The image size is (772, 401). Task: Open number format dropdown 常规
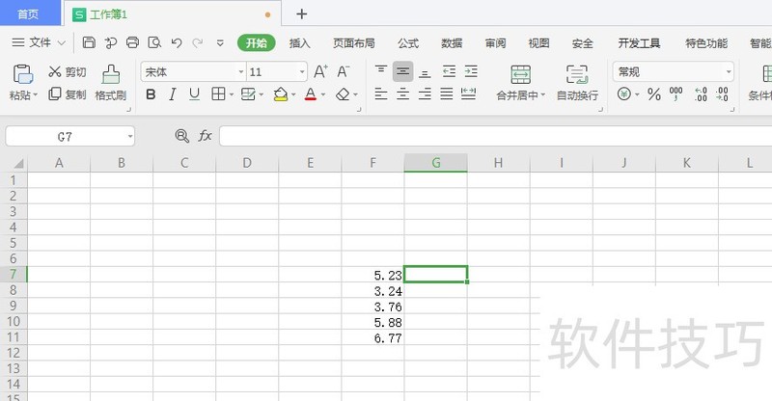(x=729, y=72)
